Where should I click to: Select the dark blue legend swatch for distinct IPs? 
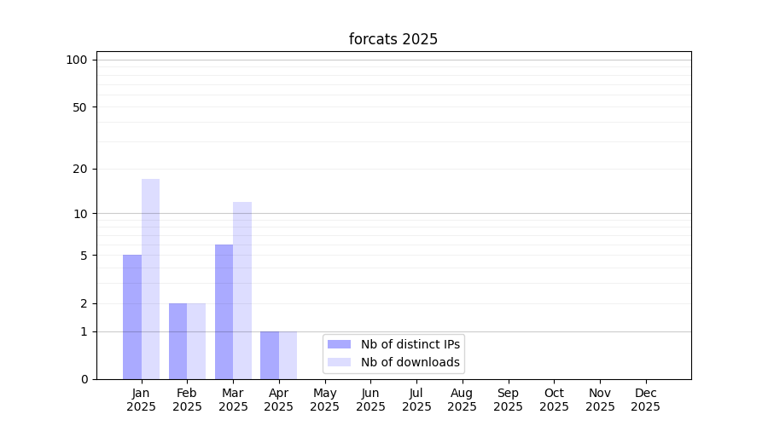coord(339,344)
